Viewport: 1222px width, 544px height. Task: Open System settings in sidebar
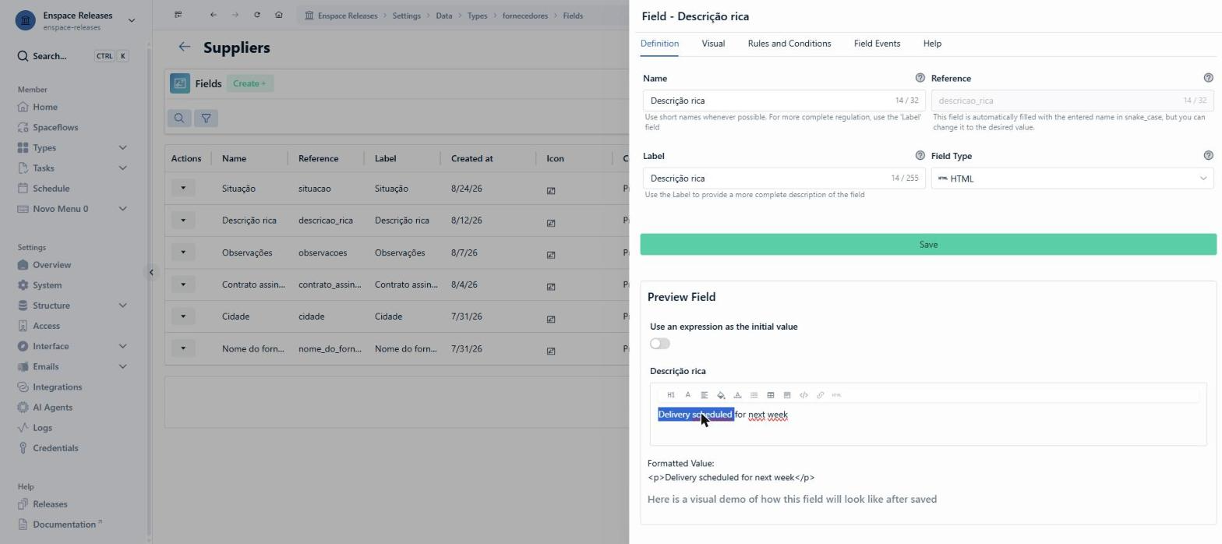click(x=47, y=285)
